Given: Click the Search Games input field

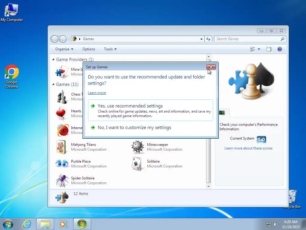Looking at the screenshot, I should (x=248, y=39).
